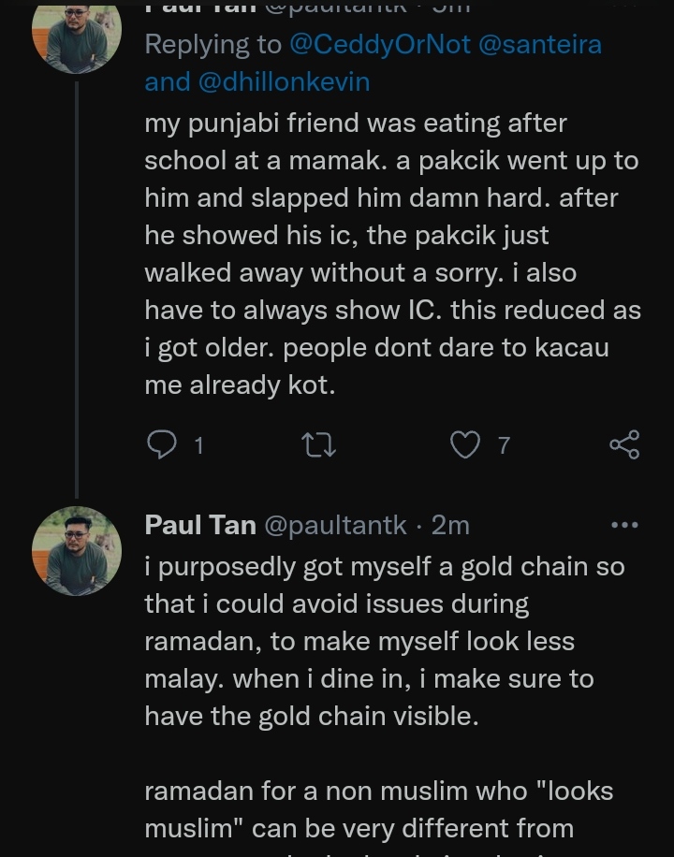Open the gold chain tweet text
The width and height of the screenshot is (674, 857).
click(x=384, y=641)
